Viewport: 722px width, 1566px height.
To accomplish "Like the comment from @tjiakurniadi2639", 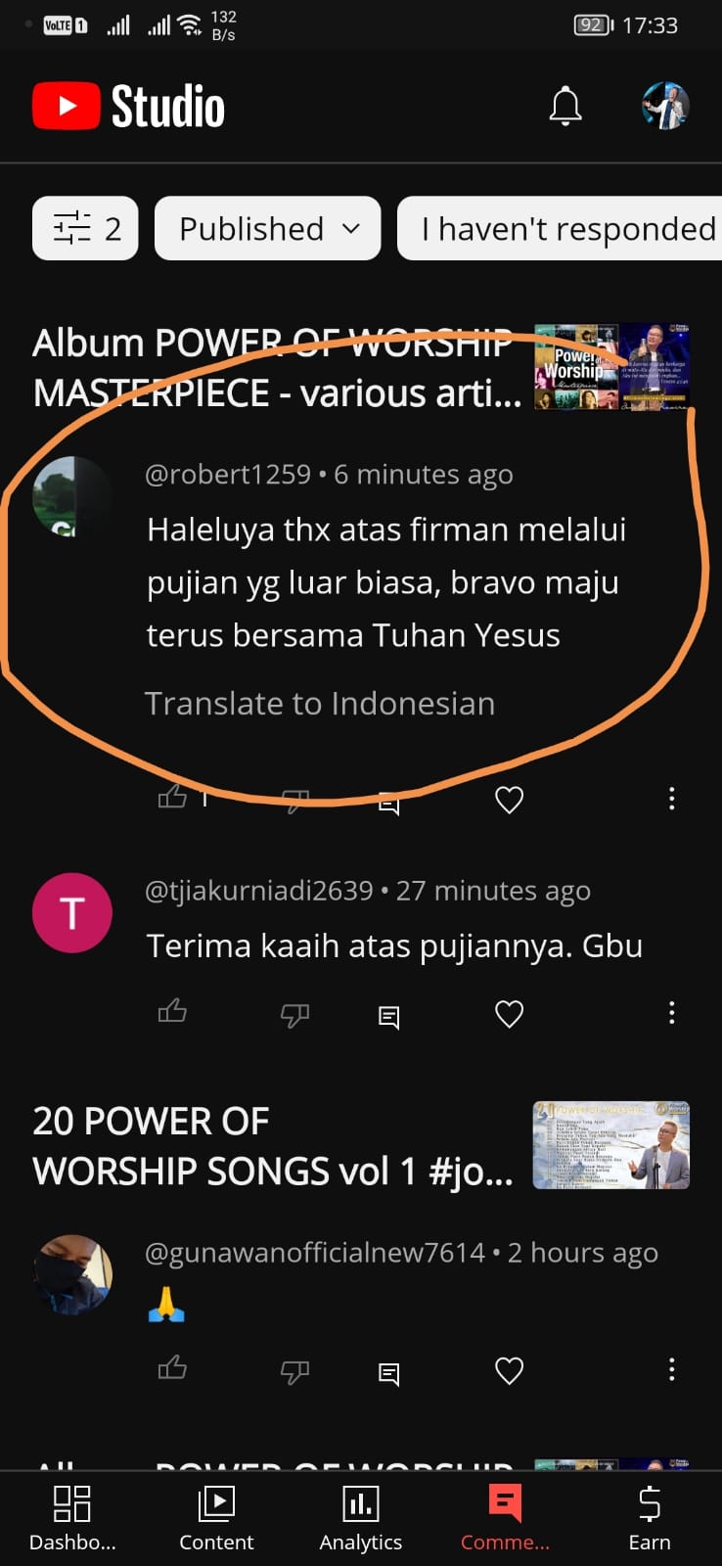I will pos(172,1011).
